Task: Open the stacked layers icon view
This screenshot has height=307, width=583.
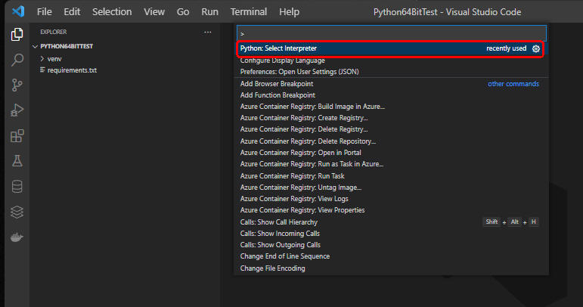Action: [17, 212]
